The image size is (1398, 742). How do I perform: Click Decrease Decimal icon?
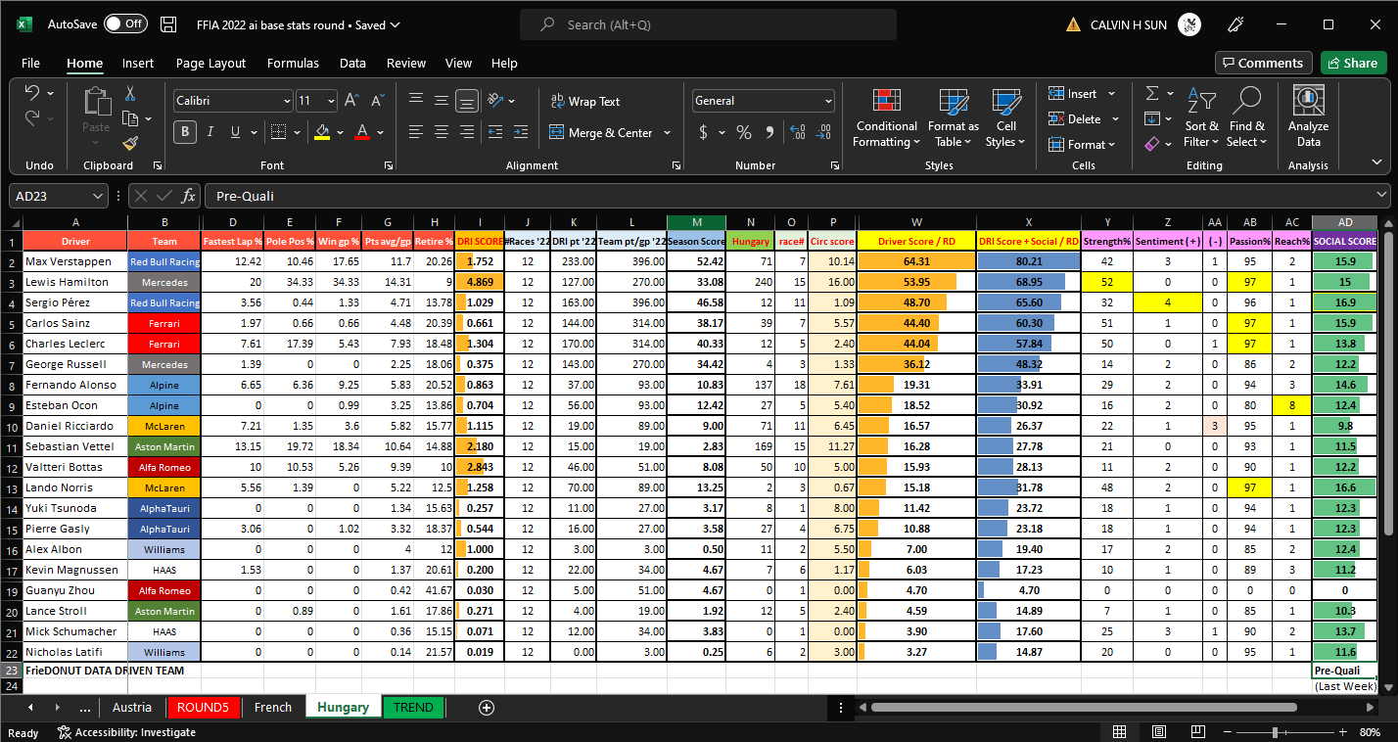pos(823,132)
